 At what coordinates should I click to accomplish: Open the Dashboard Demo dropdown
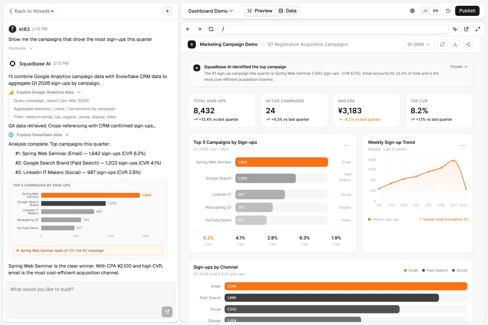coord(210,11)
